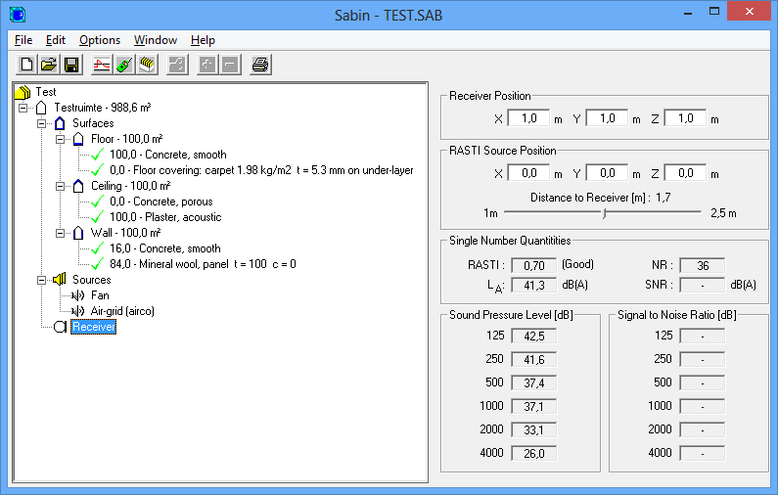Click the RASTI Source Position Y field
The height and width of the screenshot is (495, 778).
tap(607, 172)
